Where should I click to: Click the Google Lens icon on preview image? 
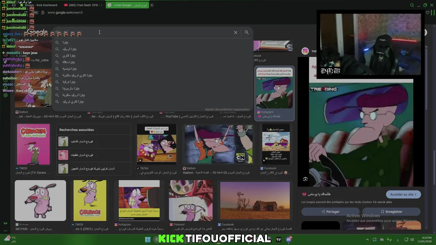[305, 179]
